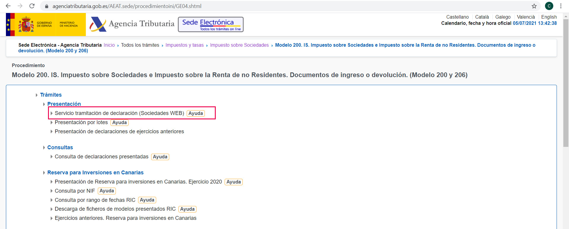569x229 pixels.
Task: Click the Consultas heading
Action: pyautogui.click(x=60, y=147)
